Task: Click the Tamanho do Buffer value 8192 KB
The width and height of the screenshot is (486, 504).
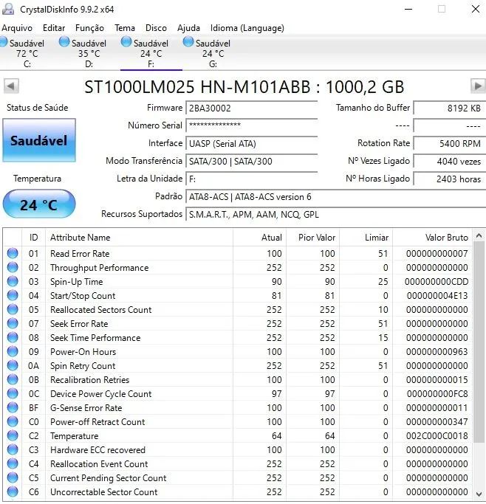Action: tap(449, 108)
